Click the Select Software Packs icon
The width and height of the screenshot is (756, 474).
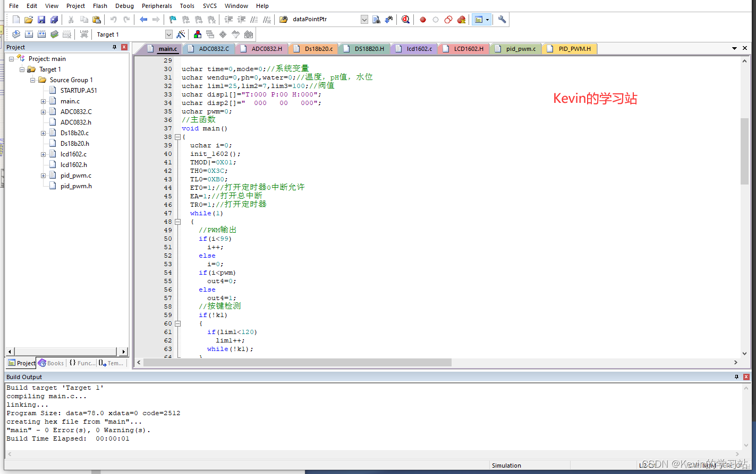[236, 34]
